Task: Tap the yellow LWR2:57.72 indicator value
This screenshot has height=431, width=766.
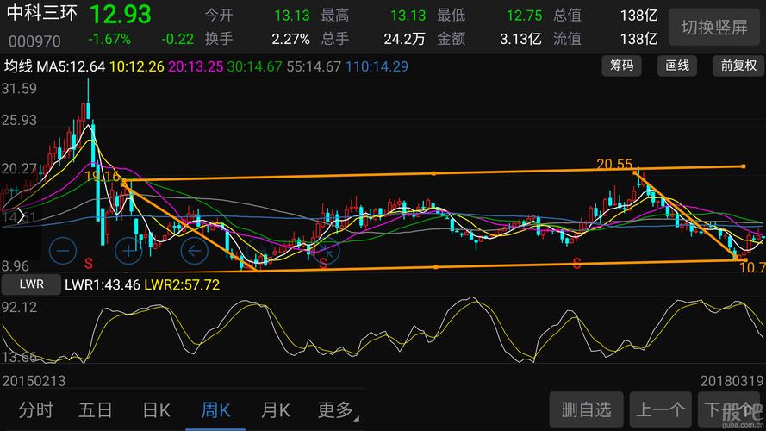Action: tap(182, 284)
